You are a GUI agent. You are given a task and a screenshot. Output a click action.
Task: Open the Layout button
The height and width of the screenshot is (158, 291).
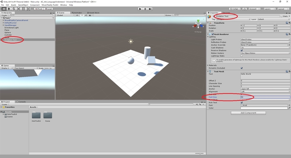click(283, 9)
